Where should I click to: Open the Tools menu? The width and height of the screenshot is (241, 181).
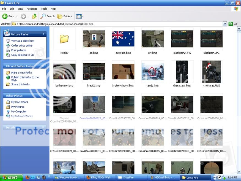(x=44, y=9)
